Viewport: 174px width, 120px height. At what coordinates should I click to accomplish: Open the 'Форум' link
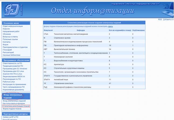[5, 45]
